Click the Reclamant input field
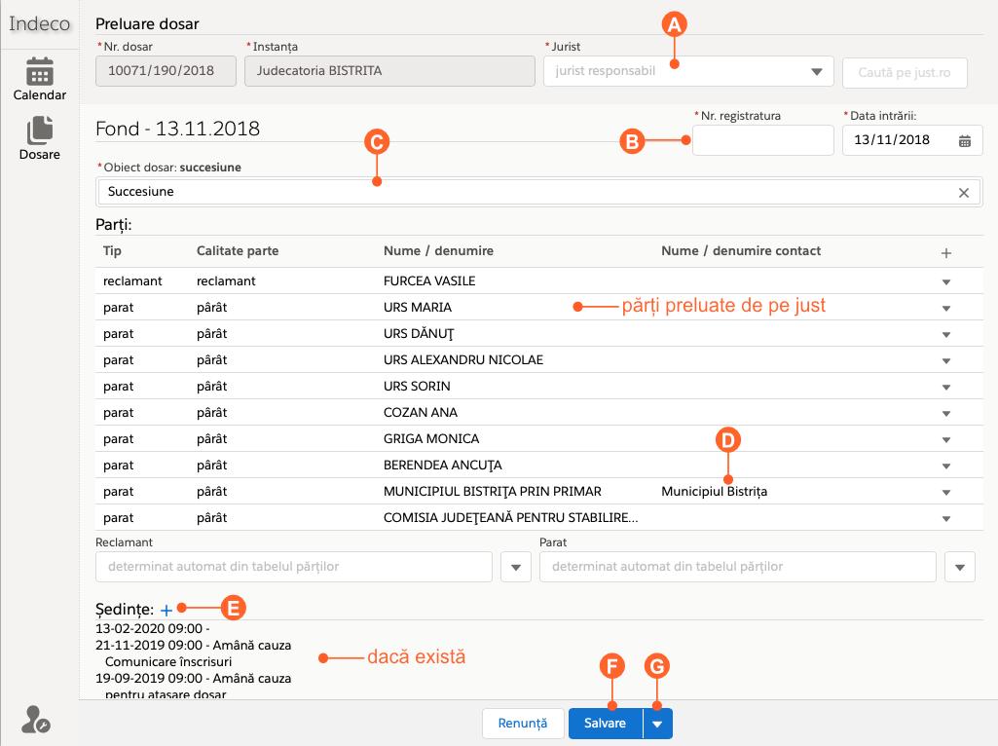This screenshot has width=998, height=746. tap(294, 567)
